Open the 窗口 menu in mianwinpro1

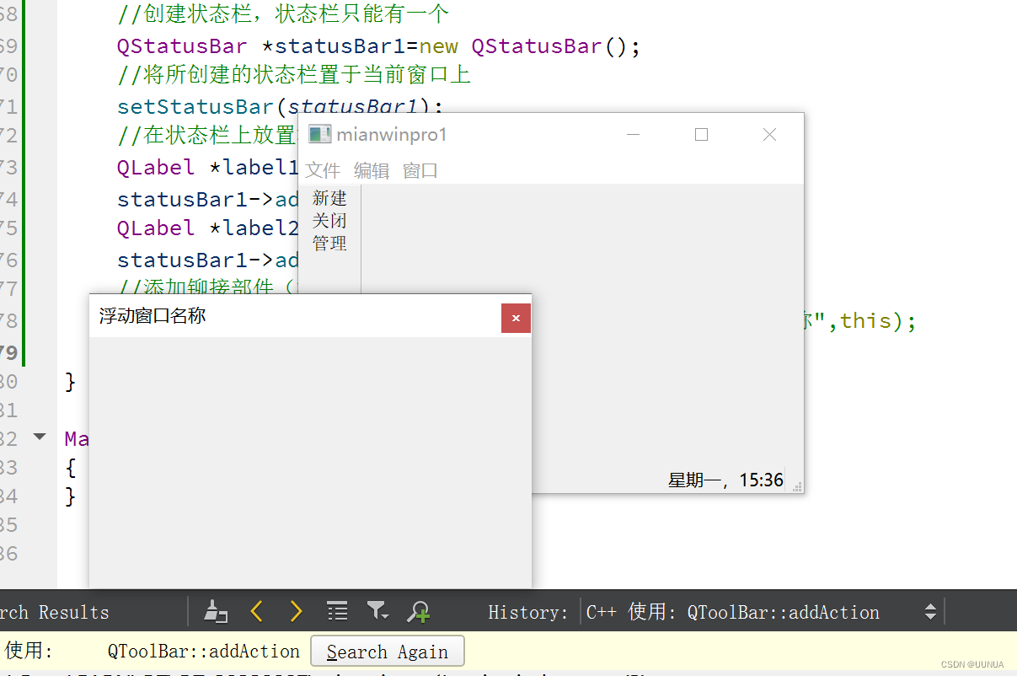(x=419, y=170)
